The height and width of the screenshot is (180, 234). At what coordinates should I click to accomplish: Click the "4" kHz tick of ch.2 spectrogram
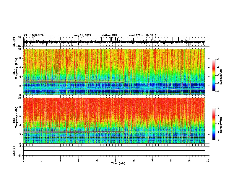coord(20,125)
